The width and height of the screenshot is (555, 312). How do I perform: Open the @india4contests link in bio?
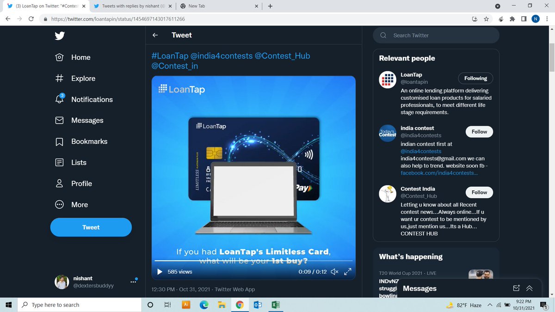click(x=421, y=151)
